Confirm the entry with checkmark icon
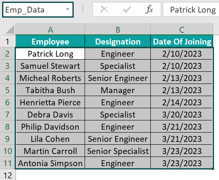219x180 pixels. click(127, 10)
